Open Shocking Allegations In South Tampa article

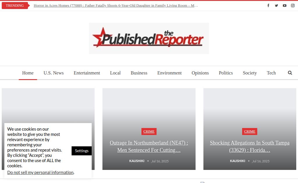pos(249,147)
